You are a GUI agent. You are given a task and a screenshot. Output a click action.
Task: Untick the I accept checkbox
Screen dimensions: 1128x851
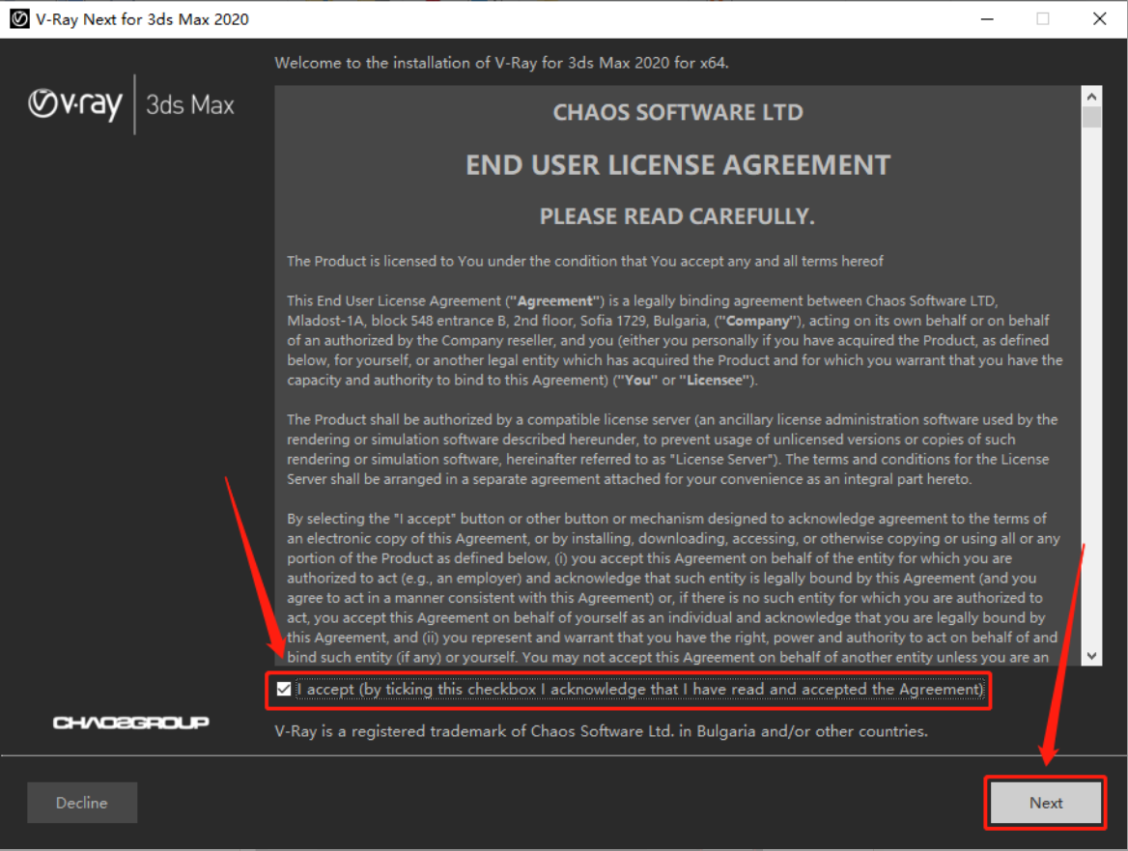click(283, 690)
